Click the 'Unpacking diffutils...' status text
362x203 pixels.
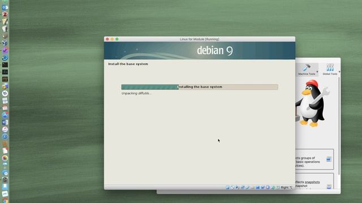[136, 93]
